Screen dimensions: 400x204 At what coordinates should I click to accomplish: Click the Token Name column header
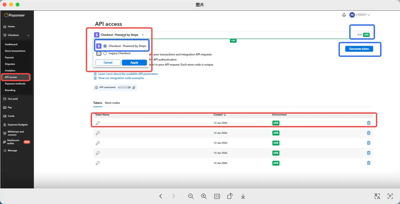point(102,115)
